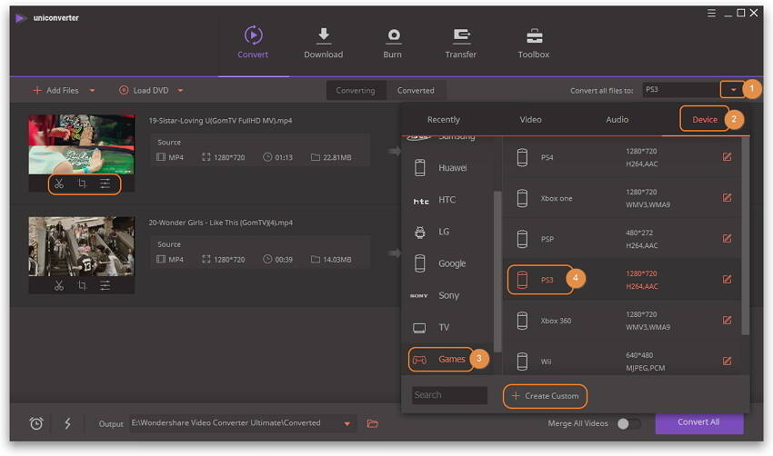Viewport: 773px width, 456px height.
Task: Start conversion with Convert All
Action: click(x=698, y=422)
